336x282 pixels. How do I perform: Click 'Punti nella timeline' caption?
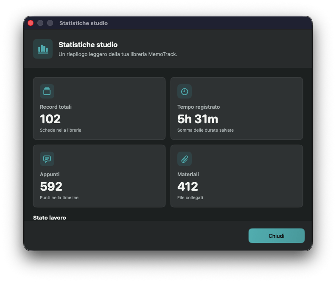(59, 198)
